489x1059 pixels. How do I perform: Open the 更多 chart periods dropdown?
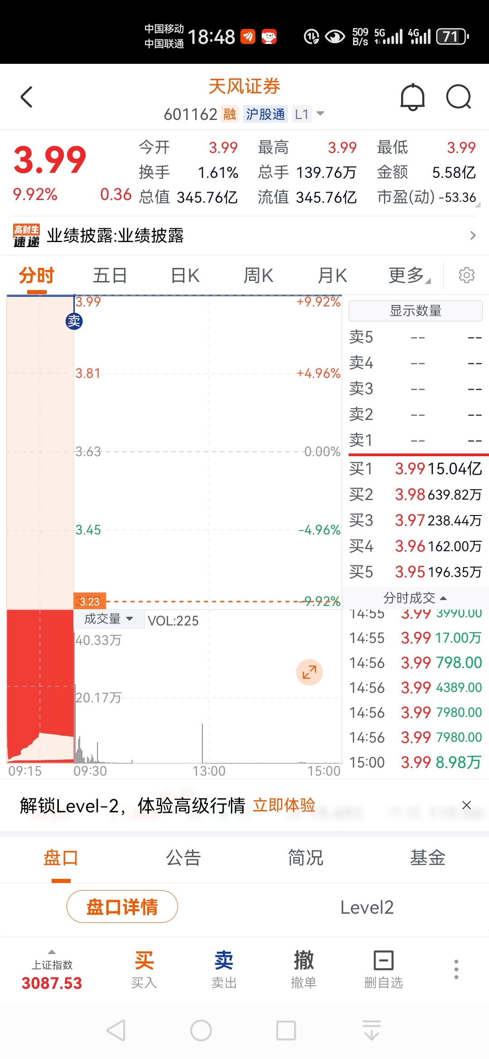[x=409, y=275]
